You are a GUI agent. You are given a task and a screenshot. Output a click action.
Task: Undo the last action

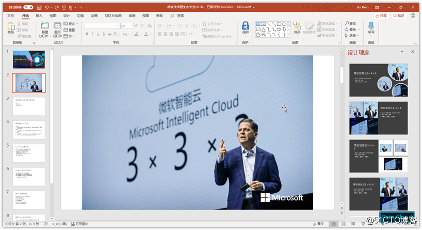[x=47, y=7]
